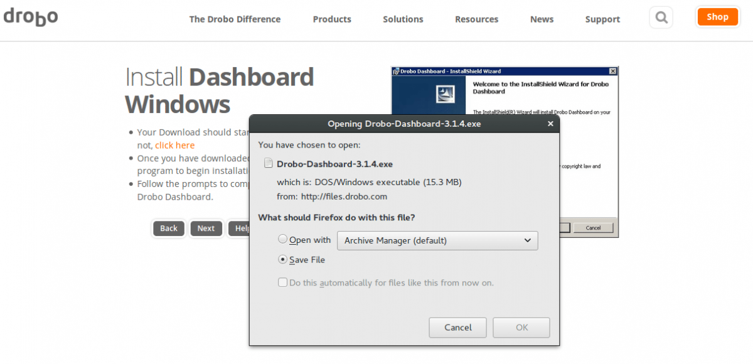This screenshot has width=753, height=364.
Task: Click Cancel in the download dialog
Action: pyautogui.click(x=458, y=327)
